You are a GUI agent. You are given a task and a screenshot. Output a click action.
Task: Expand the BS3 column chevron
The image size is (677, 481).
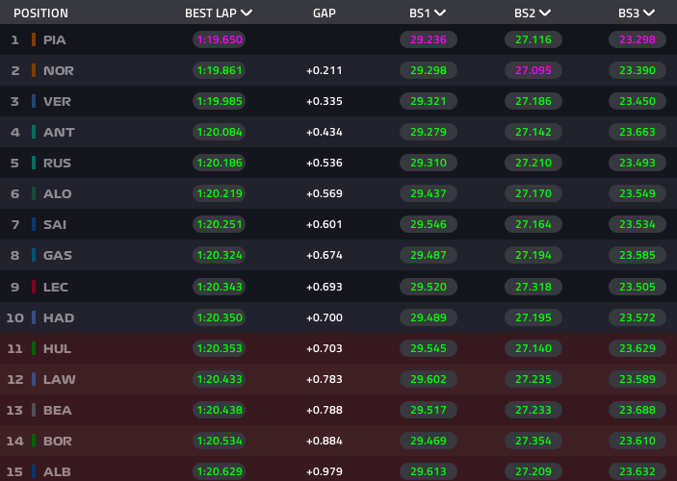tap(648, 13)
